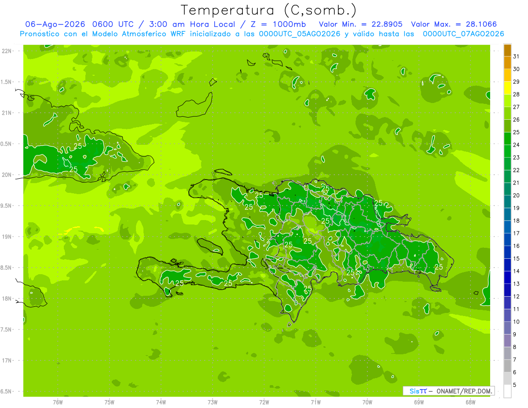
Task: Click the '3:00 am Hora Local' text
Action: pyautogui.click(x=192, y=24)
